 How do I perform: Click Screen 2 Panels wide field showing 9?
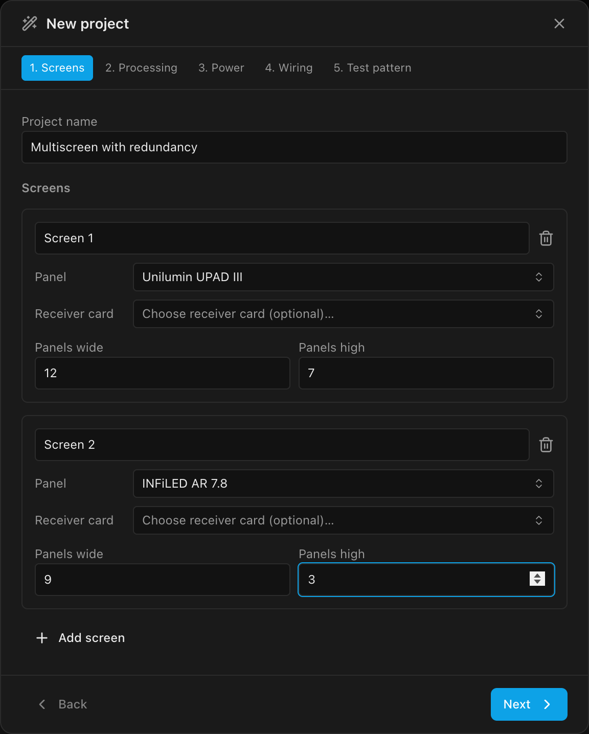click(163, 580)
